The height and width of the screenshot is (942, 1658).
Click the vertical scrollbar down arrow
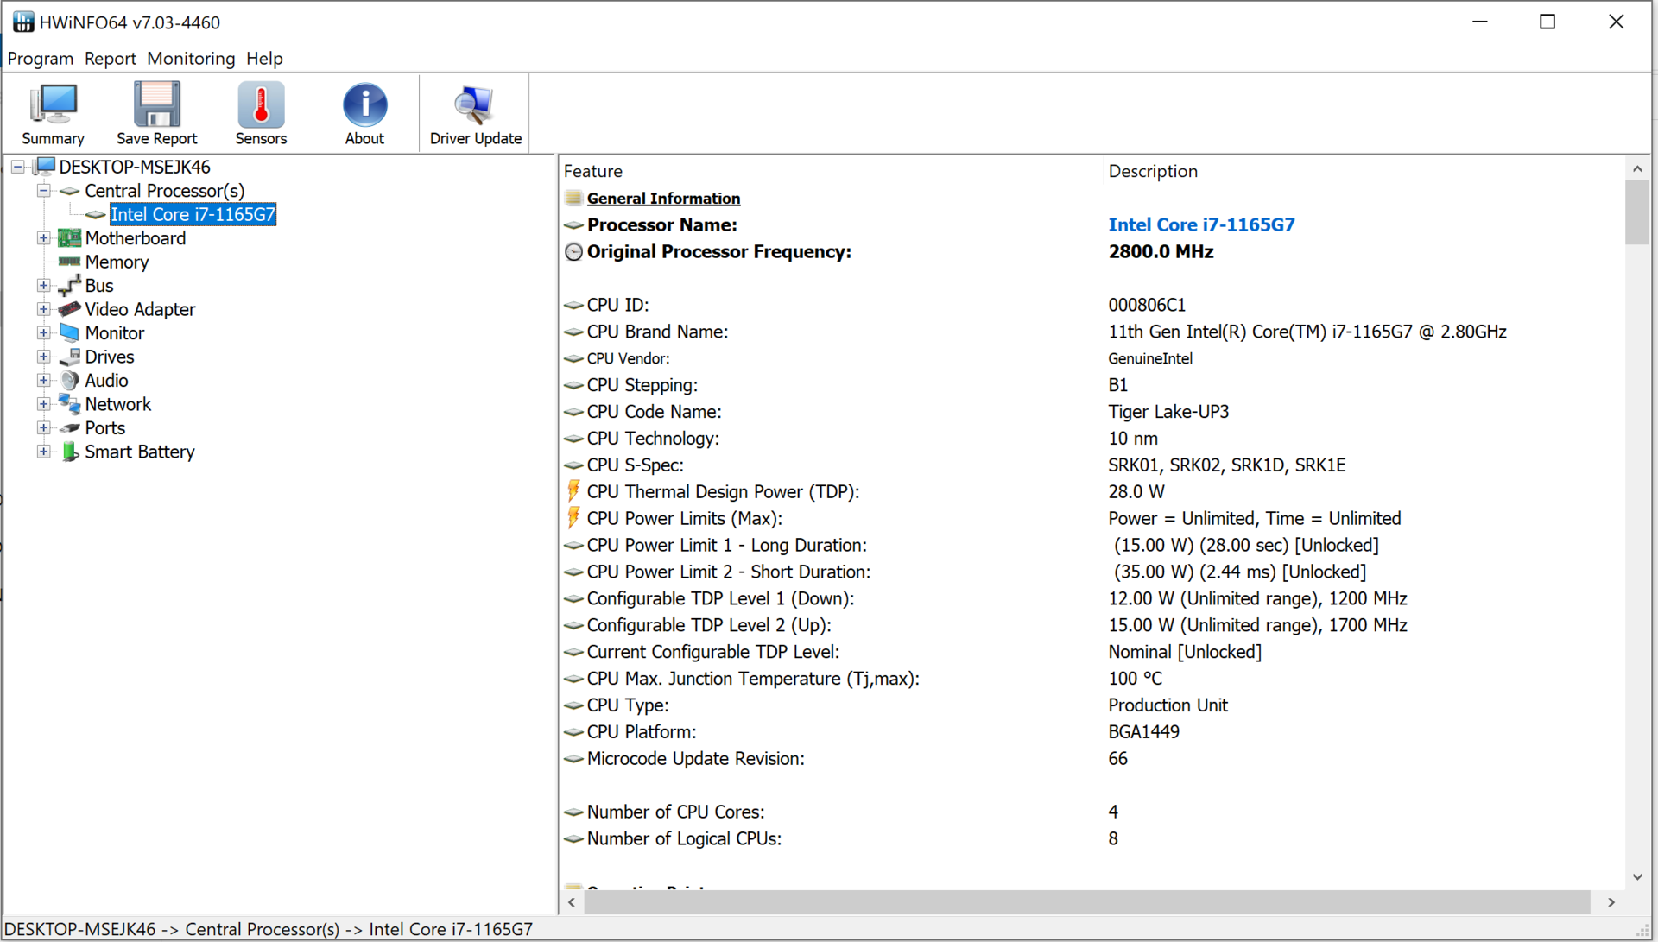(1637, 877)
